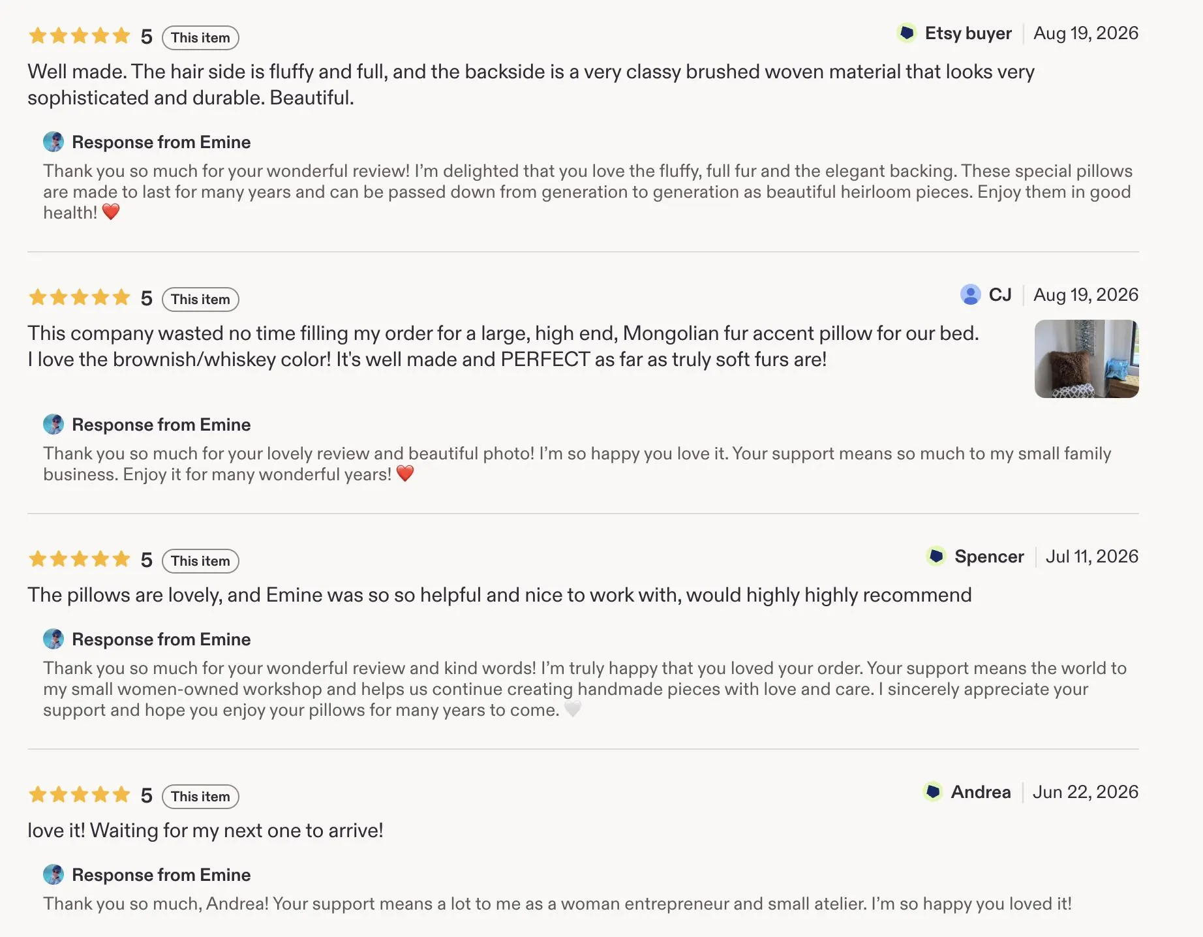Click the star rating on Spencer's review
The height and width of the screenshot is (937, 1203).
80,559
